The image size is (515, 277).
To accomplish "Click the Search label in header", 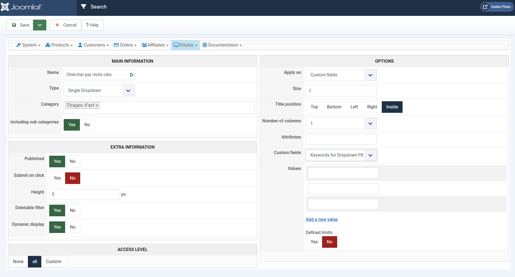I will 99,7.
